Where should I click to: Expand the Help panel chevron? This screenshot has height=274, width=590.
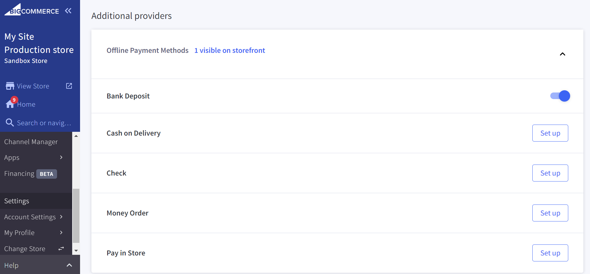tap(69, 265)
